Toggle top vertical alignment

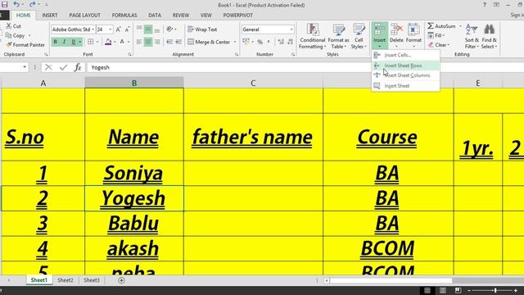[x=139, y=29]
